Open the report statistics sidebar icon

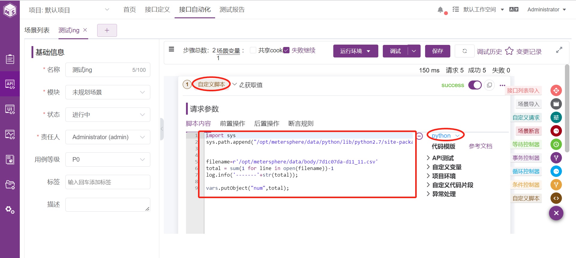10,160
